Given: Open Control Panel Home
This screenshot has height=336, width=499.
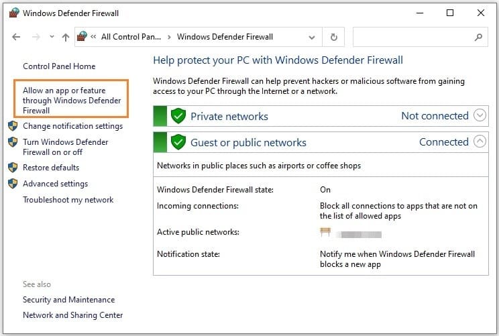Looking at the screenshot, I should (x=59, y=66).
